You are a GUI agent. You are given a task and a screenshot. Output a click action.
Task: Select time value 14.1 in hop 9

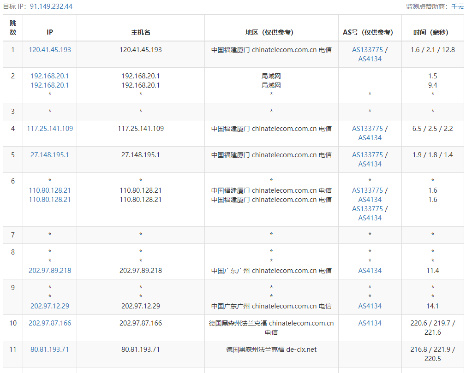point(433,306)
